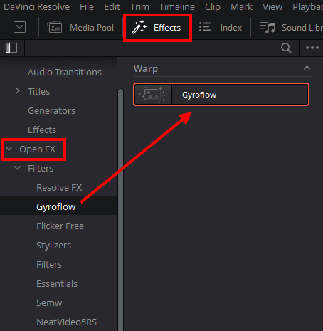Click the Media Pool picture icon

(x=55, y=27)
